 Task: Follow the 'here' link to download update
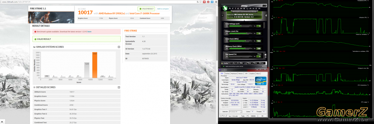(x=89, y=32)
